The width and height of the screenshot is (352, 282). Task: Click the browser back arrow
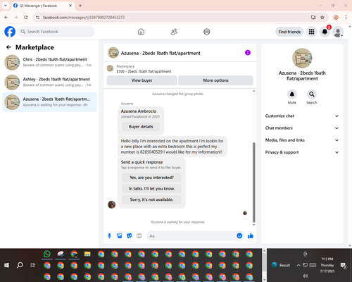pos(6,18)
